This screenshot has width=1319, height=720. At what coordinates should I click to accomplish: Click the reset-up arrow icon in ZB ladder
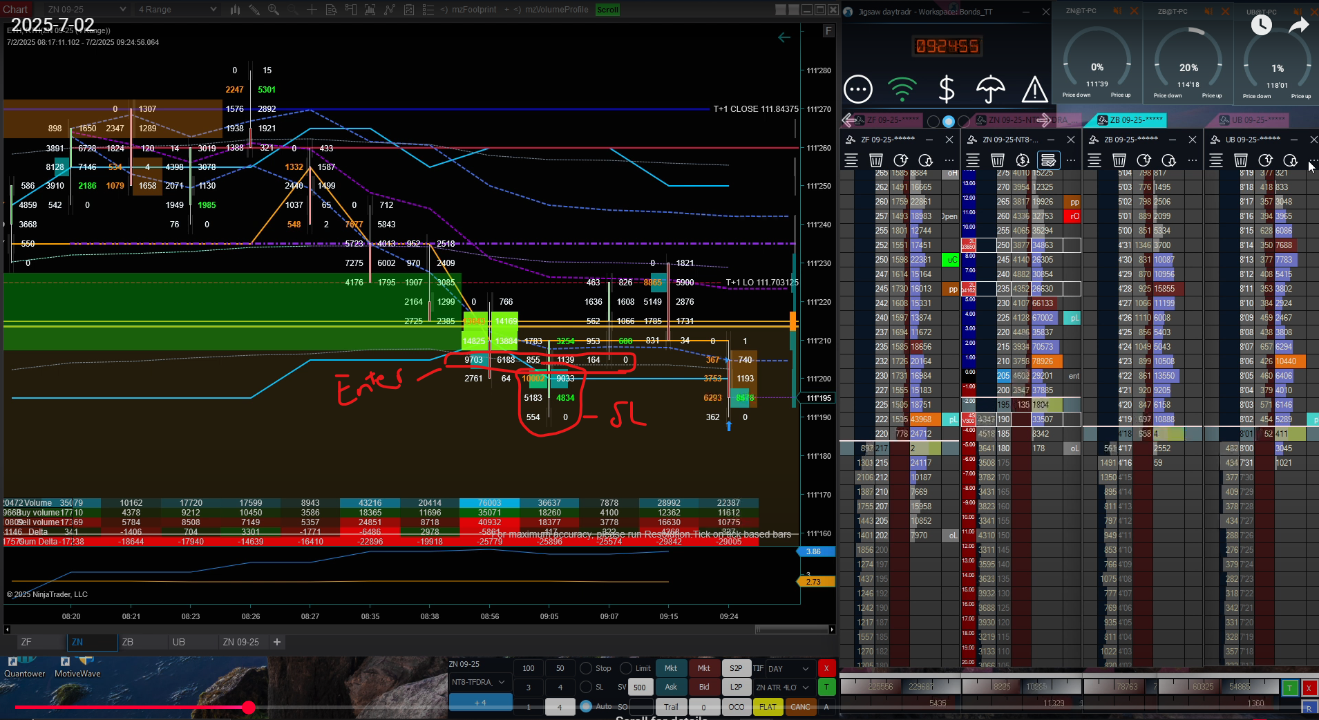click(x=1144, y=160)
